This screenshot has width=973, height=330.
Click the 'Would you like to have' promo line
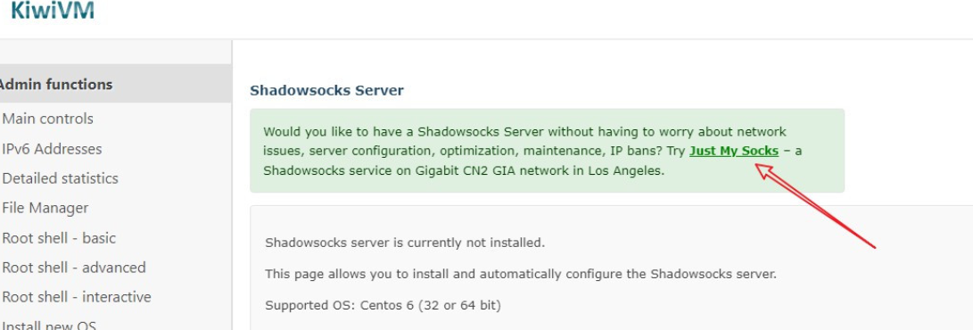click(525, 131)
